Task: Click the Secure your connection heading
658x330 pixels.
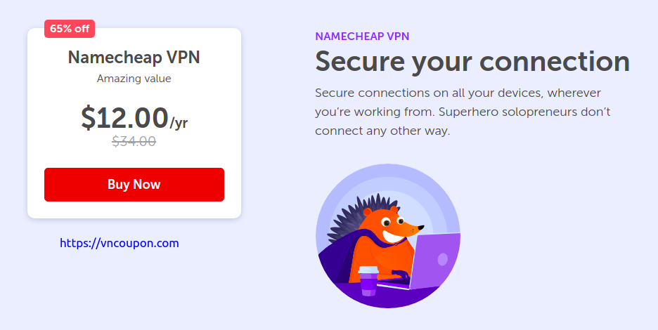Action: tap(472, 62)
